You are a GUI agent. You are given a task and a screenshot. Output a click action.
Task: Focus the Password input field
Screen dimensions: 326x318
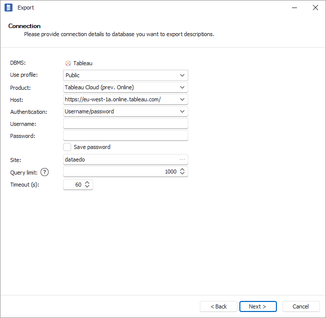pos(125,135)
